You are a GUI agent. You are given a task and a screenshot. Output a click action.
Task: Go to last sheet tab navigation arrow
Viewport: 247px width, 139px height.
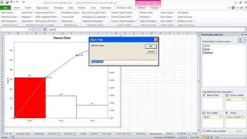tap(10, 134)
